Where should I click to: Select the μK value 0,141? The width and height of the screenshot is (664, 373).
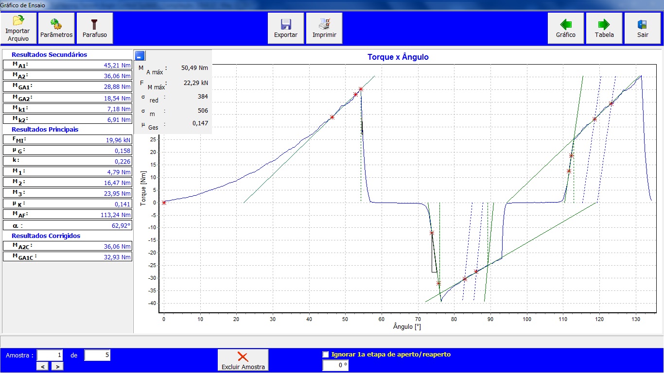[x=123, y=204]
